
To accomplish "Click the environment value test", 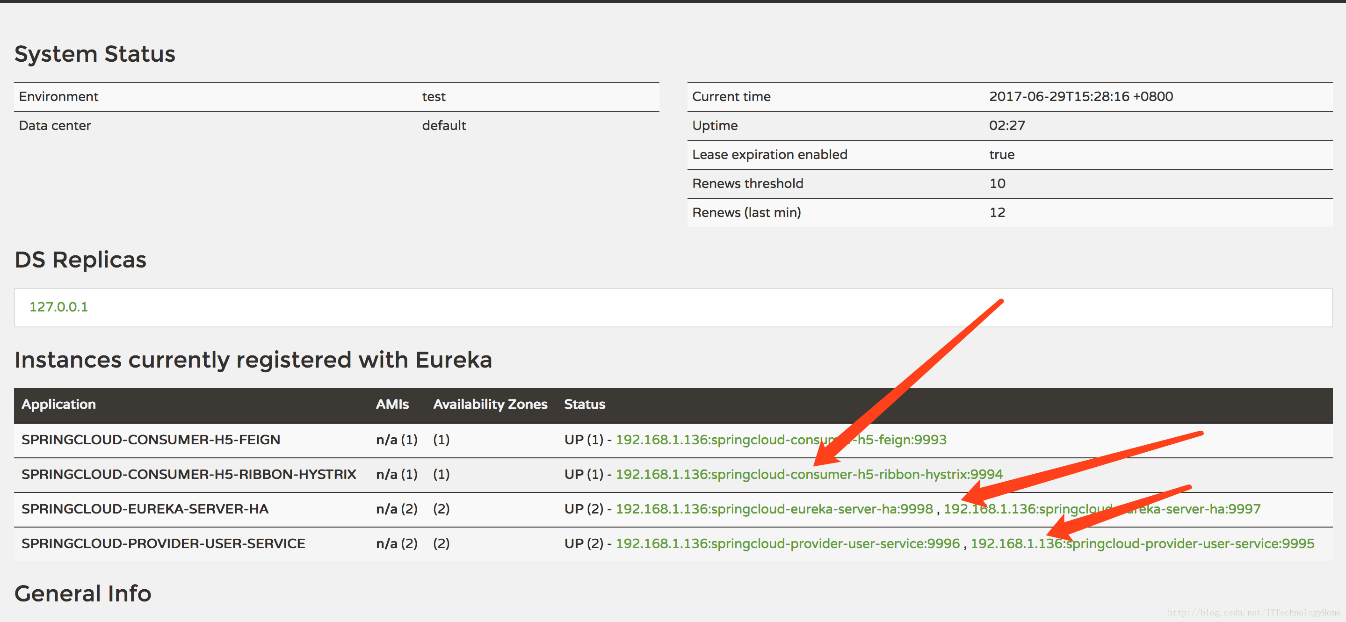I will point(434,97).
